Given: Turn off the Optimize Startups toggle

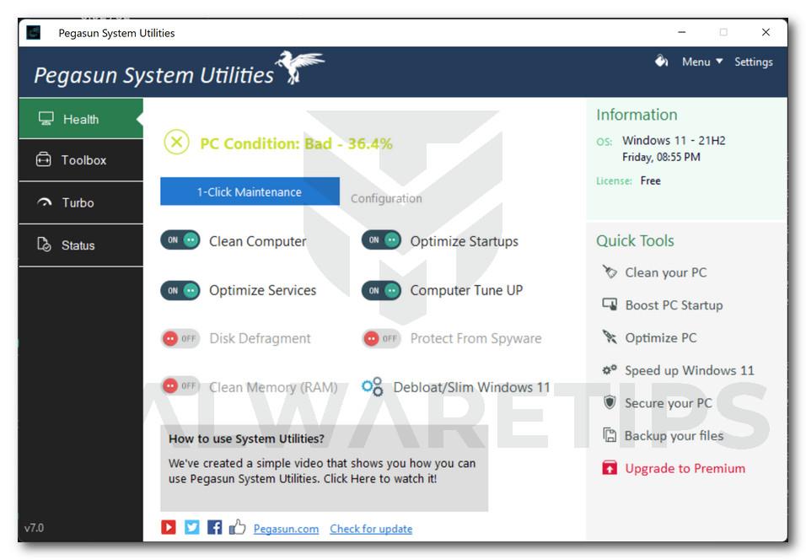Looking at the screenshot, I should click(x=381, y=240).
